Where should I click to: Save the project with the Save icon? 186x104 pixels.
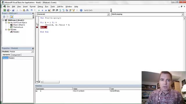point(13,10)
